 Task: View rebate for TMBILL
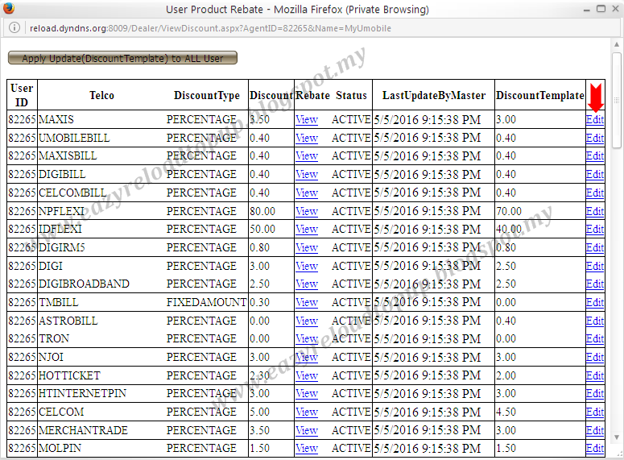pos(307,302)
